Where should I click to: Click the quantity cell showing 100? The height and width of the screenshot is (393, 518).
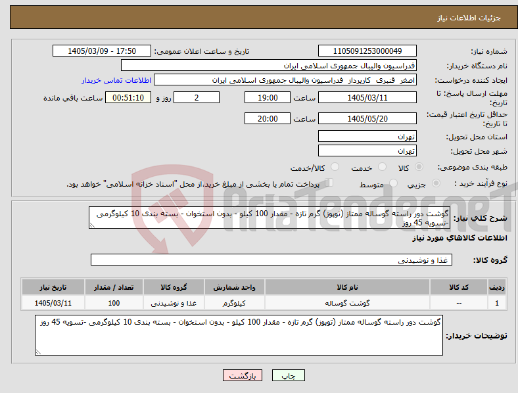click(114, 303)
